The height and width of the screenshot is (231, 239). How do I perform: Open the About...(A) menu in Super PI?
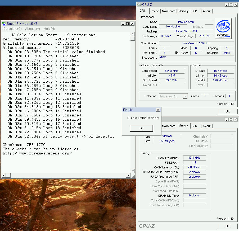click(x=33, y=29)
